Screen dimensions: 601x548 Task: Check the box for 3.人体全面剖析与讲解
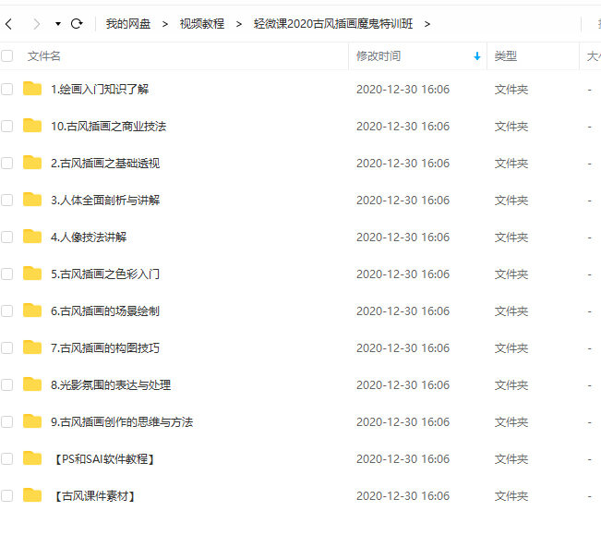click(x=6, y=200)
